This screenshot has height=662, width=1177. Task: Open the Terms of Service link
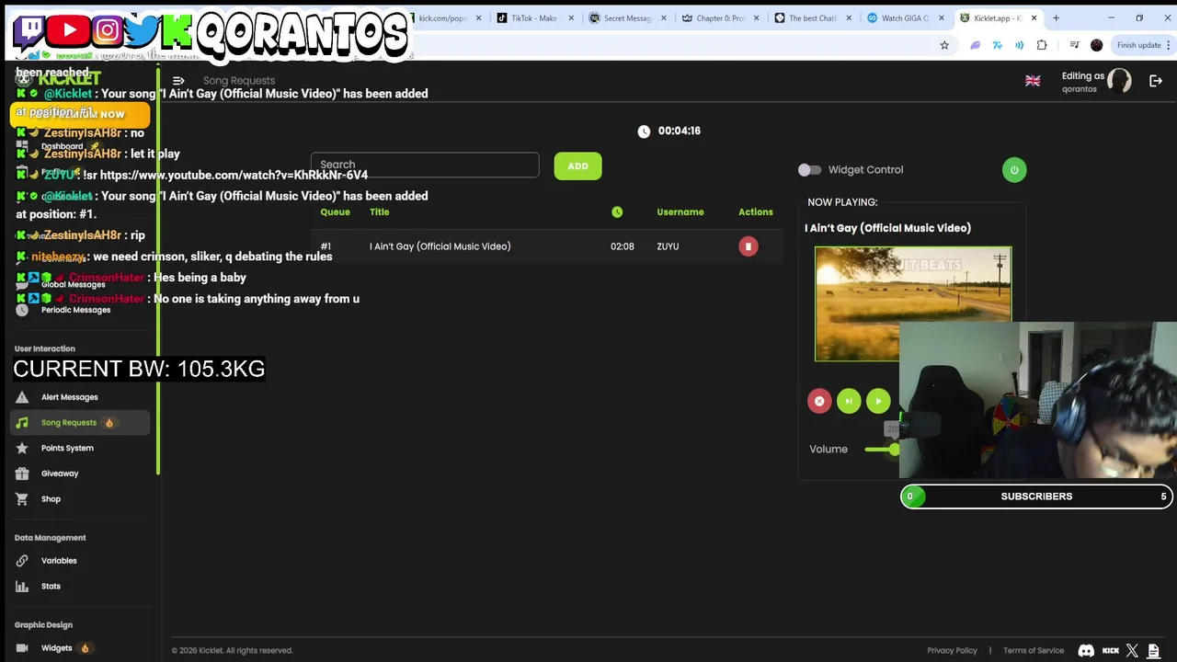(x=1034, y=651)
